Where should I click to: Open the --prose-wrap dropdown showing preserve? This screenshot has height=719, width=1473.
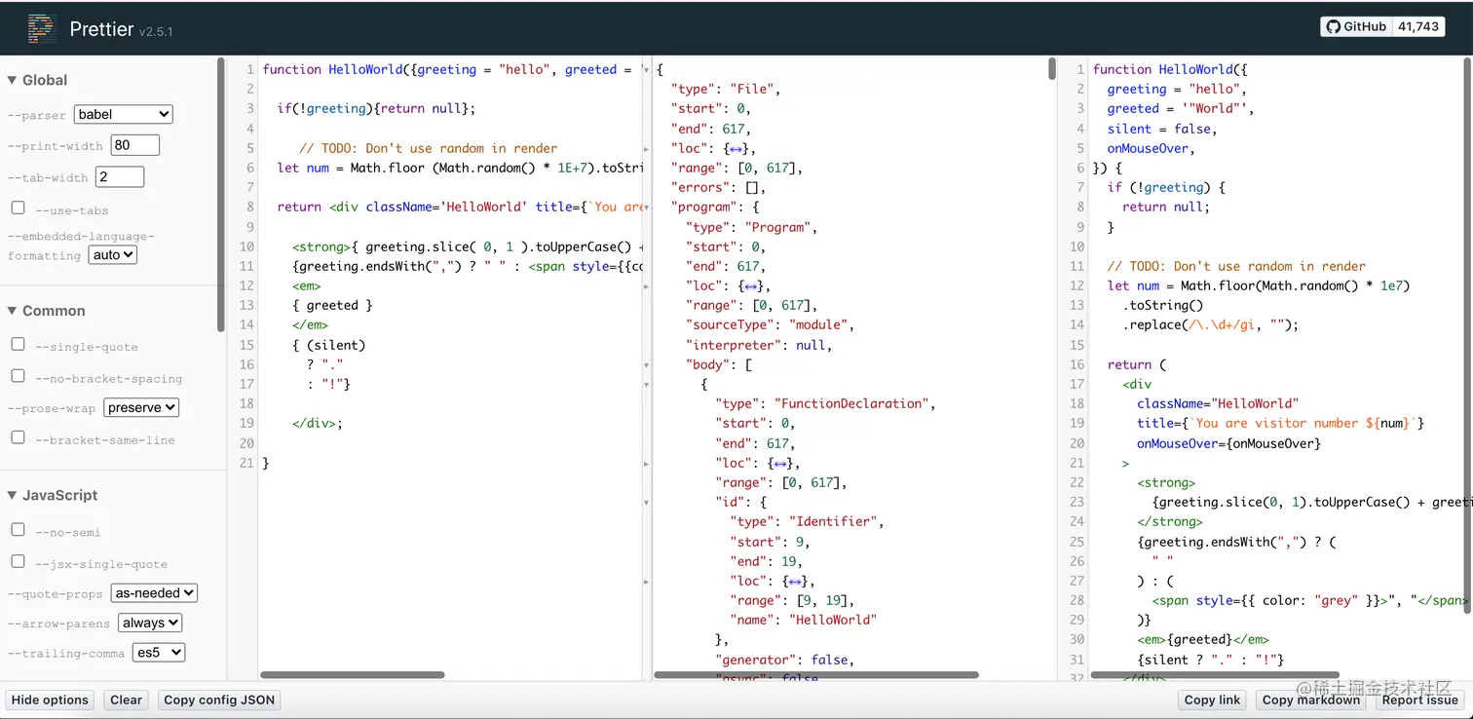(141, 408)
